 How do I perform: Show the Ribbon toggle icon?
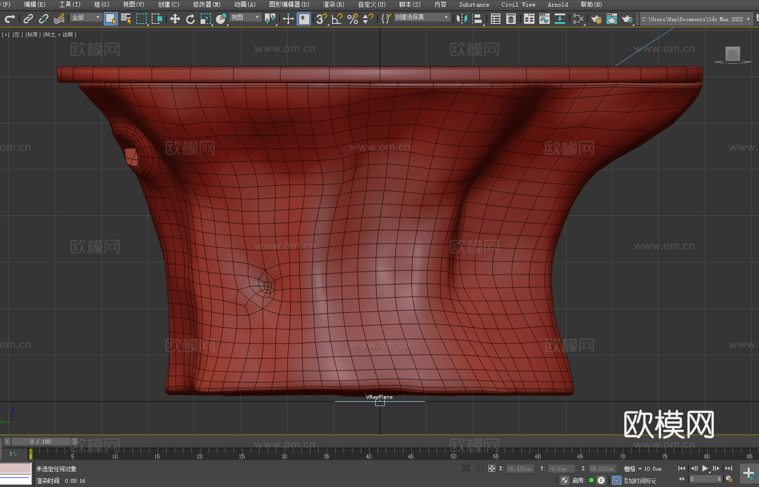[529, 19]
